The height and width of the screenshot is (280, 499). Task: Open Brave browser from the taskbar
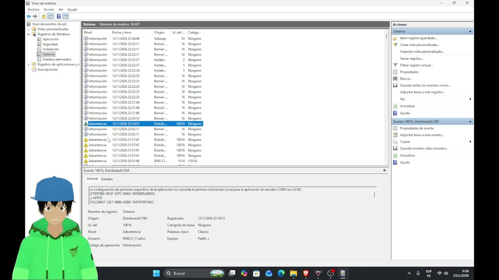point(306,273)
